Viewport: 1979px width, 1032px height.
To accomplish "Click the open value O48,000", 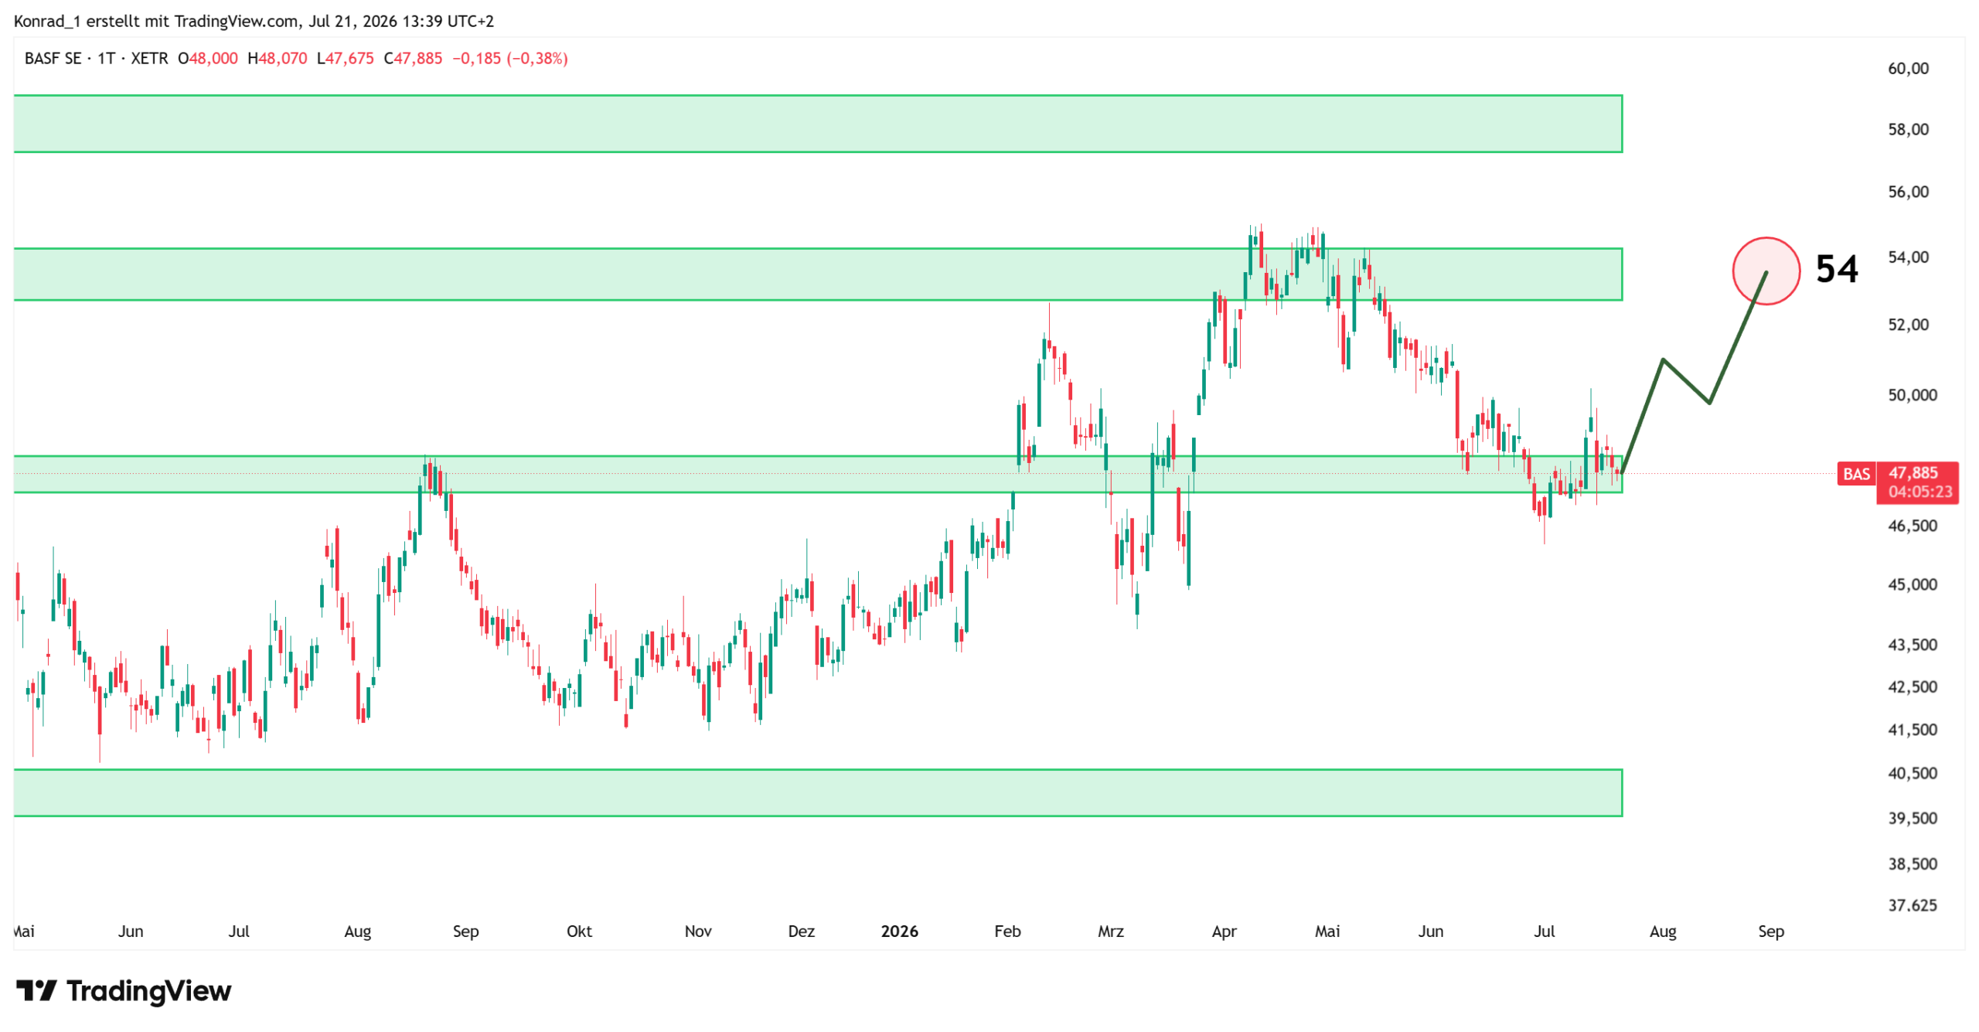I will point(208,59).
